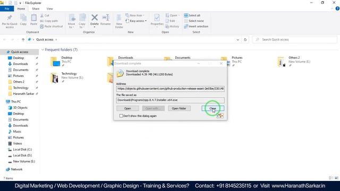The height and width of the screenshot is (191, 340).
Task: Select Music in navigation pane
Action: 17,132
